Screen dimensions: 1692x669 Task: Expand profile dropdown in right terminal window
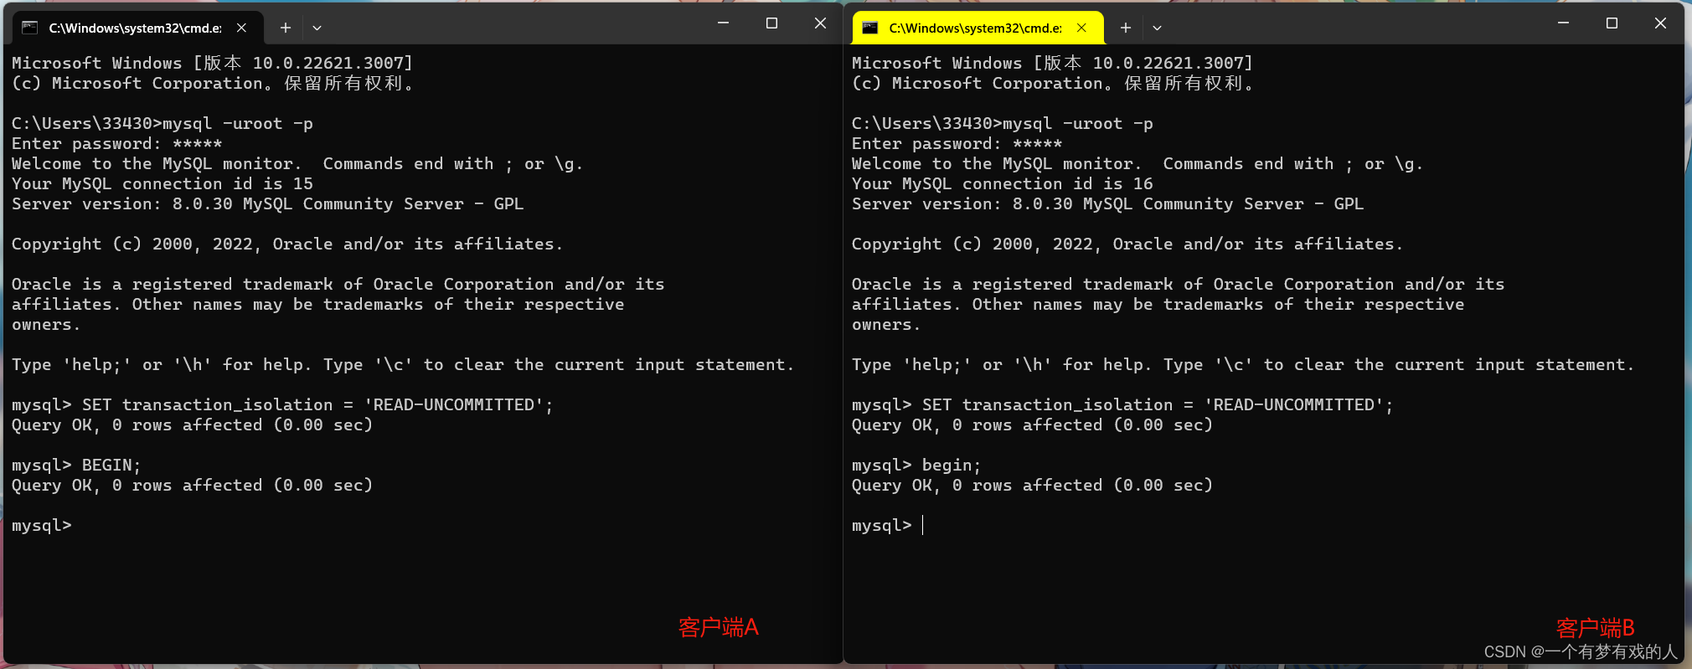click(1158, 28)
